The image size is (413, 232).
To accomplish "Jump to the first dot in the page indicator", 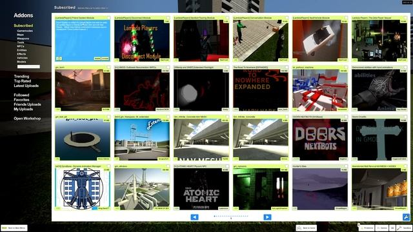I will [x=214, y=217].
